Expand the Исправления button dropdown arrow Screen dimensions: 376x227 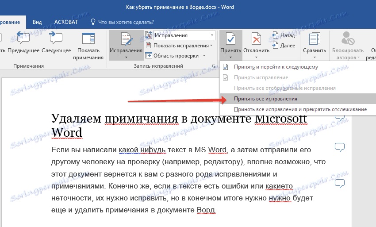pos(126,58)
